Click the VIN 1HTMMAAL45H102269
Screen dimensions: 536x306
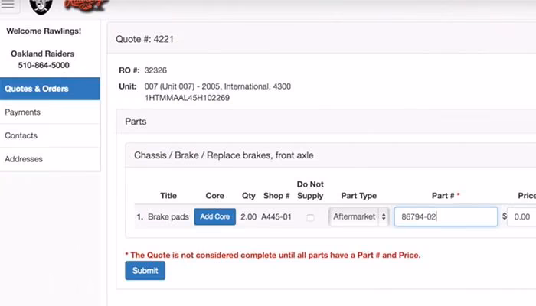pos(187,98)
